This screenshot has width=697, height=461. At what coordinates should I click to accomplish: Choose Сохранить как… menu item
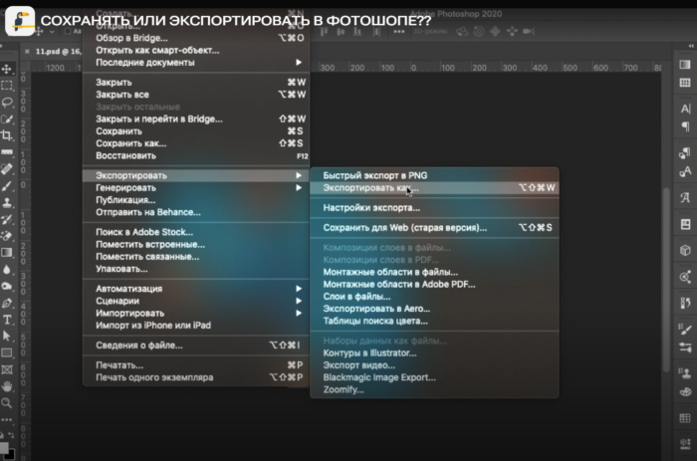click(x=195, y=143)
